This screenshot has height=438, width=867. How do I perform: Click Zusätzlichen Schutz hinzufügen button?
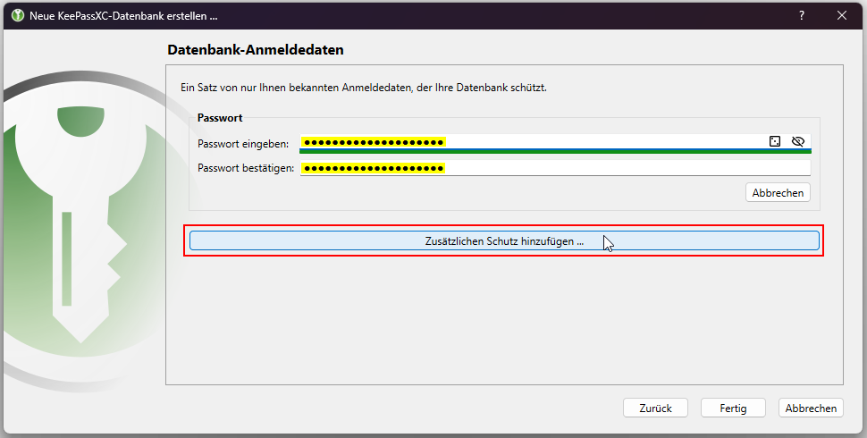(x=504, y=241)
